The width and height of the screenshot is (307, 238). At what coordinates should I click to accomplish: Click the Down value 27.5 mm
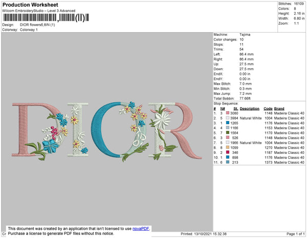click(x=247, y=69)
